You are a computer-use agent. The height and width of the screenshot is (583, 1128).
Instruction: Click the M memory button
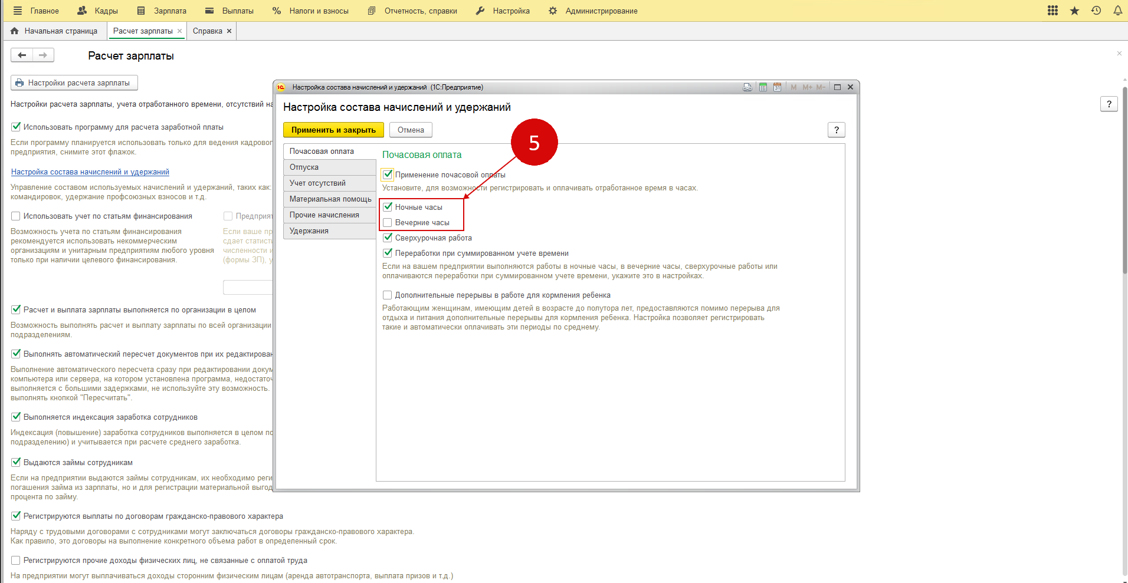(x=793, y=87)
